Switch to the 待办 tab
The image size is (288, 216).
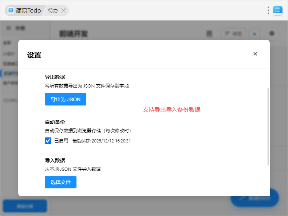click(53, 10)
